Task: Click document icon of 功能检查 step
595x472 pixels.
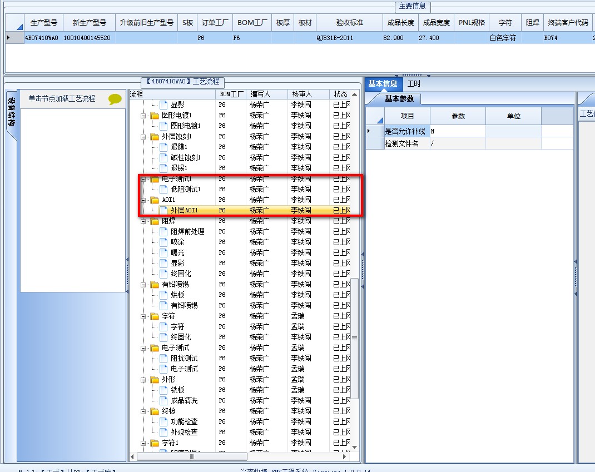Action: (x=163, y=422)
